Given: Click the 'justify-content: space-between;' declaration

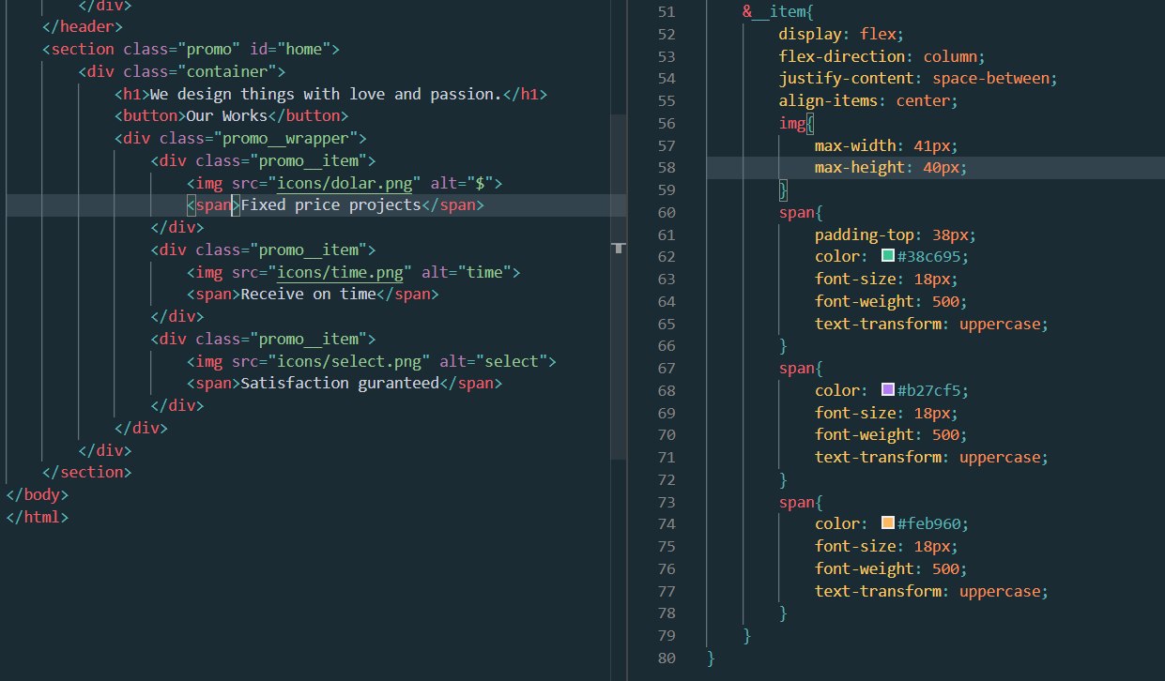Looking at the screenshot, I should 918,78.
